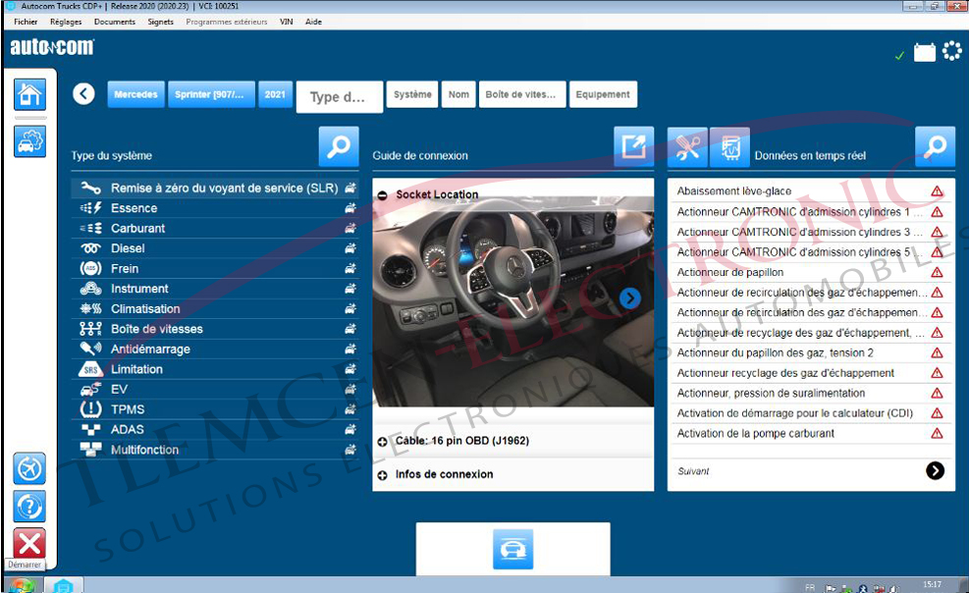Select the Carburant system type
The image size is (969, 593).
point(215,229)
